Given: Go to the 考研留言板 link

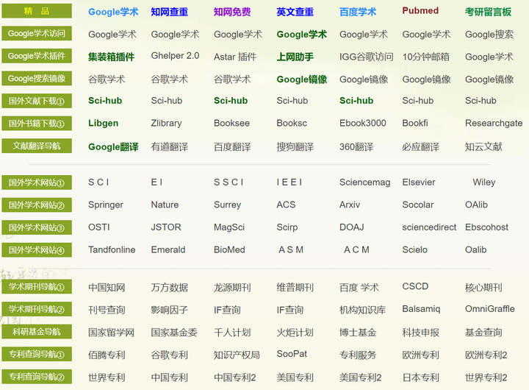Looking at the screenshot, I should point(488,12).
